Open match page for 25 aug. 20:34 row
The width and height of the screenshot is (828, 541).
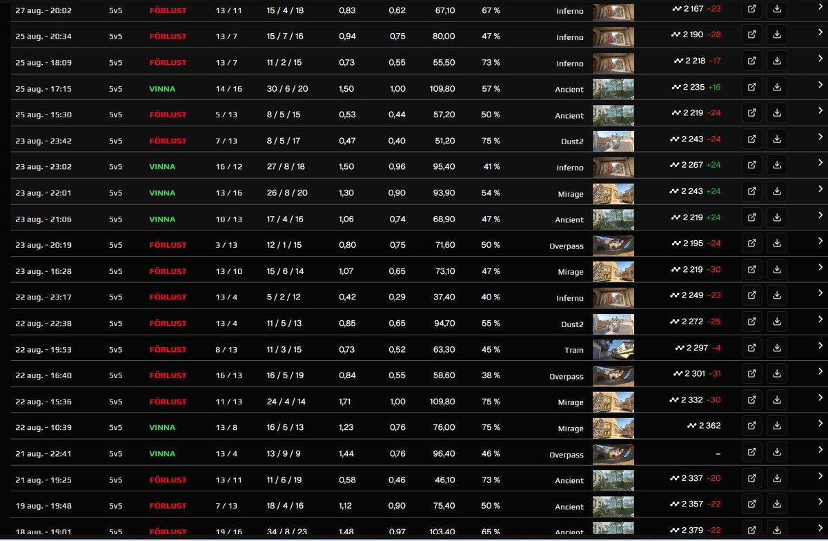tap(751, 35)
